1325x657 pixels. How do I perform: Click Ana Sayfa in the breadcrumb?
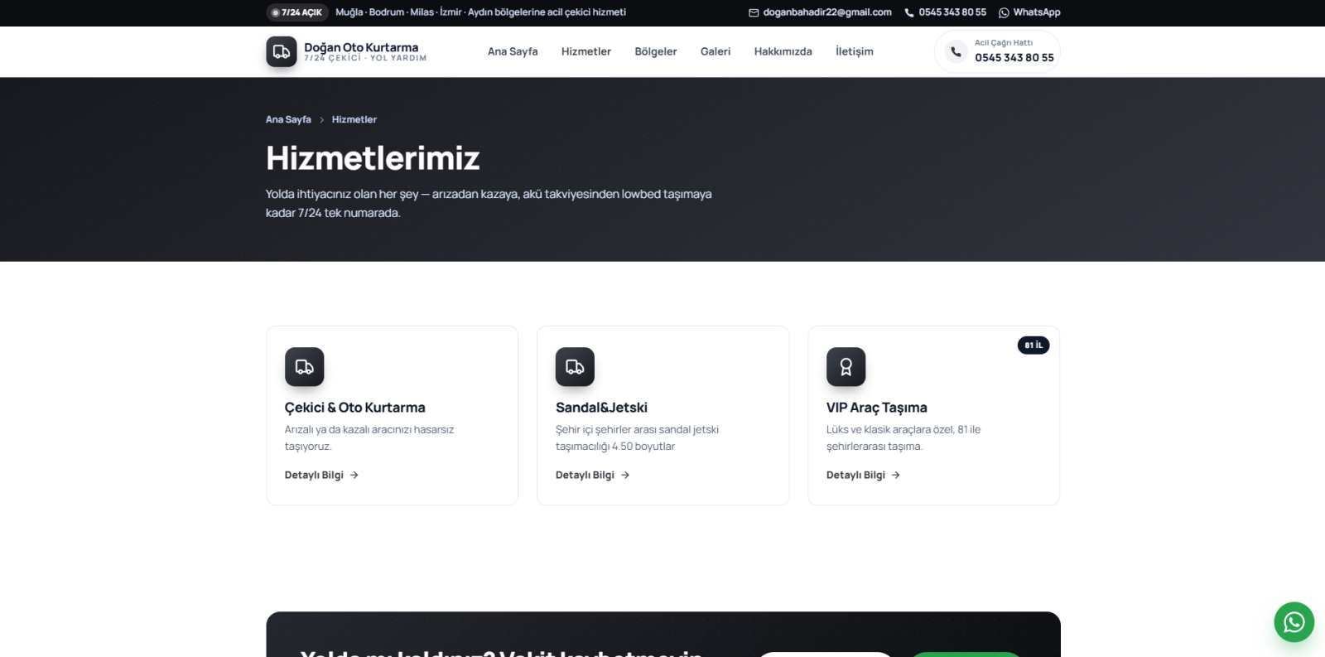(288, 120)
